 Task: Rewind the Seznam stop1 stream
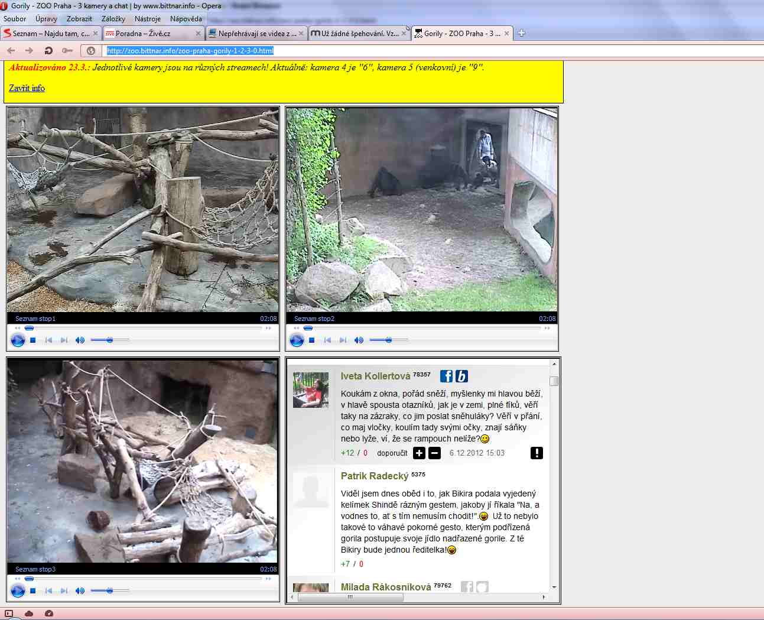tap(18, 328)
